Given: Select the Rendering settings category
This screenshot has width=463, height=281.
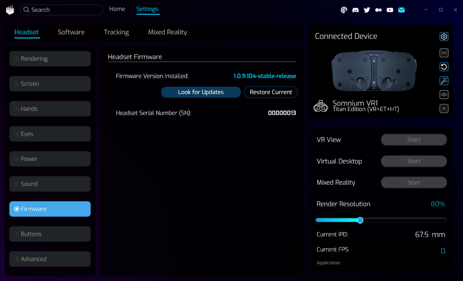Looking at the screenshot, I should (50, 58).
